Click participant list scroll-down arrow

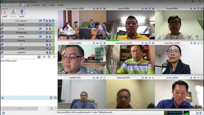click(x=56, y=54)
